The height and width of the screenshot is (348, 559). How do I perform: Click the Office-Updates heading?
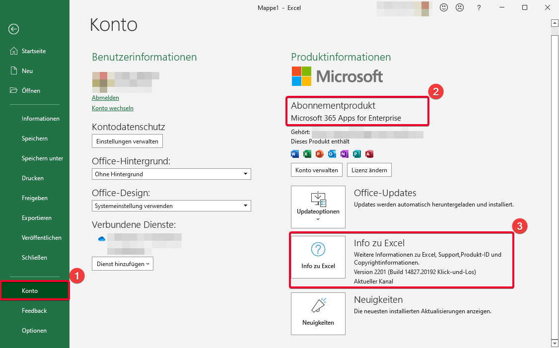tap(385, 193)
